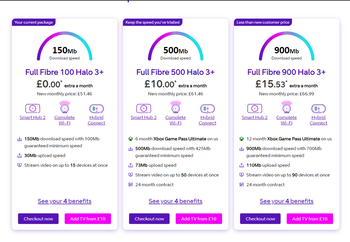
Task: Click Complete Wi-Fi icon in Full Fibre 900 card
Action: pyautogui.click(x=287, y=107)
